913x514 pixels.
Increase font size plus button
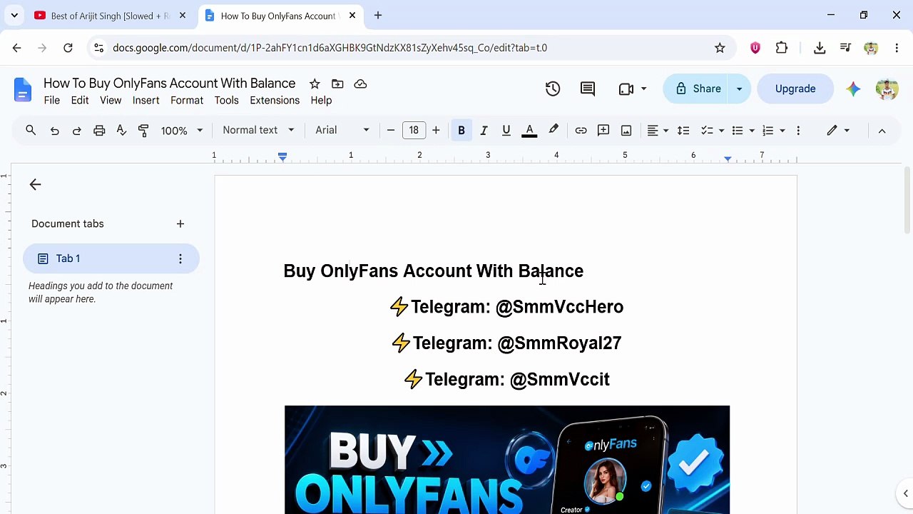tap(436, 130)
